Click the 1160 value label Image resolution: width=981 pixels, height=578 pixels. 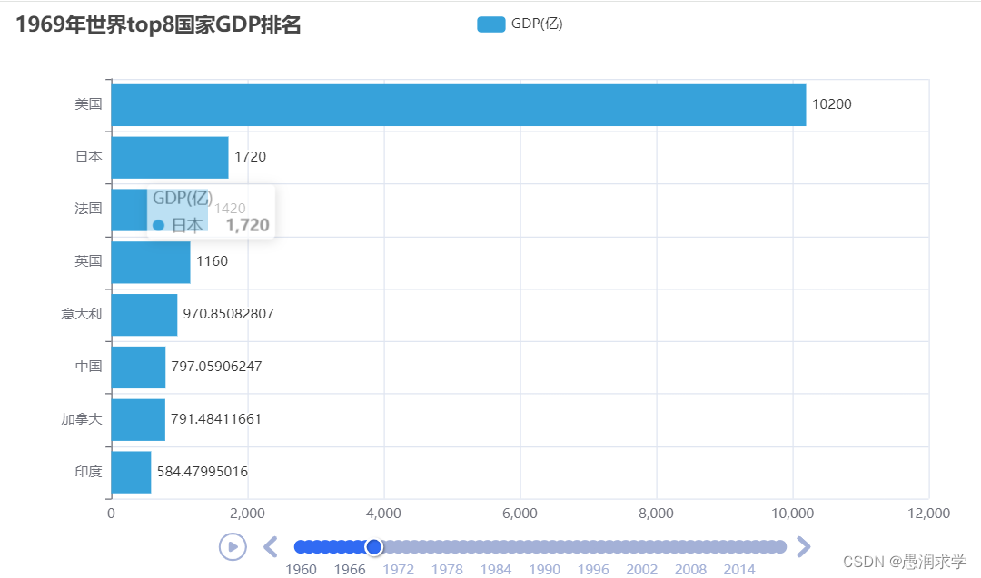[212, 261]
